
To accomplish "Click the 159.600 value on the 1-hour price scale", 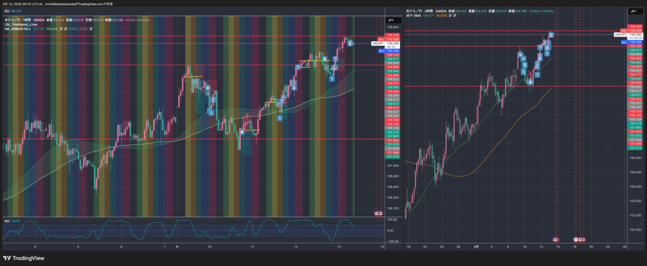I will (x=392, y=27).
